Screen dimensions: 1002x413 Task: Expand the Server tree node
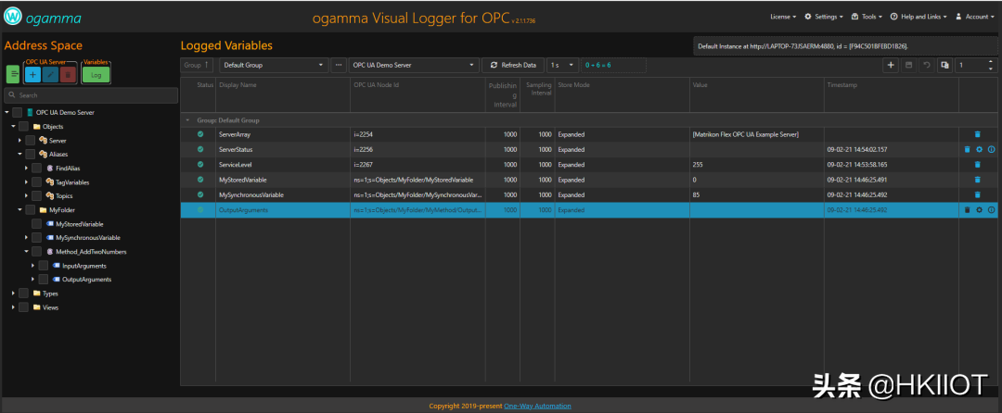(19, 140)
